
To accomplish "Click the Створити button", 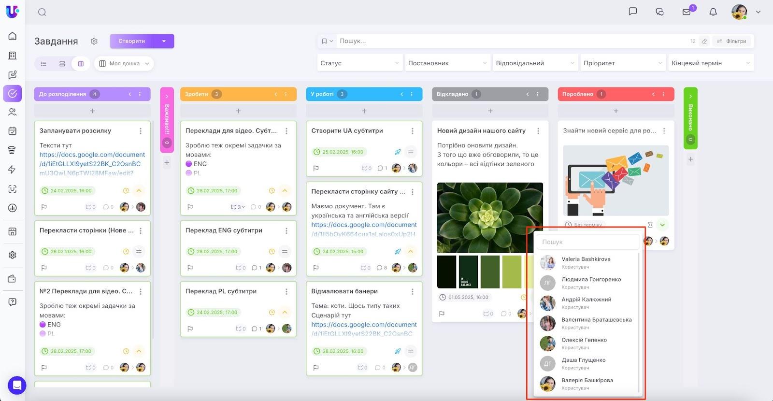I will point(132,41).
